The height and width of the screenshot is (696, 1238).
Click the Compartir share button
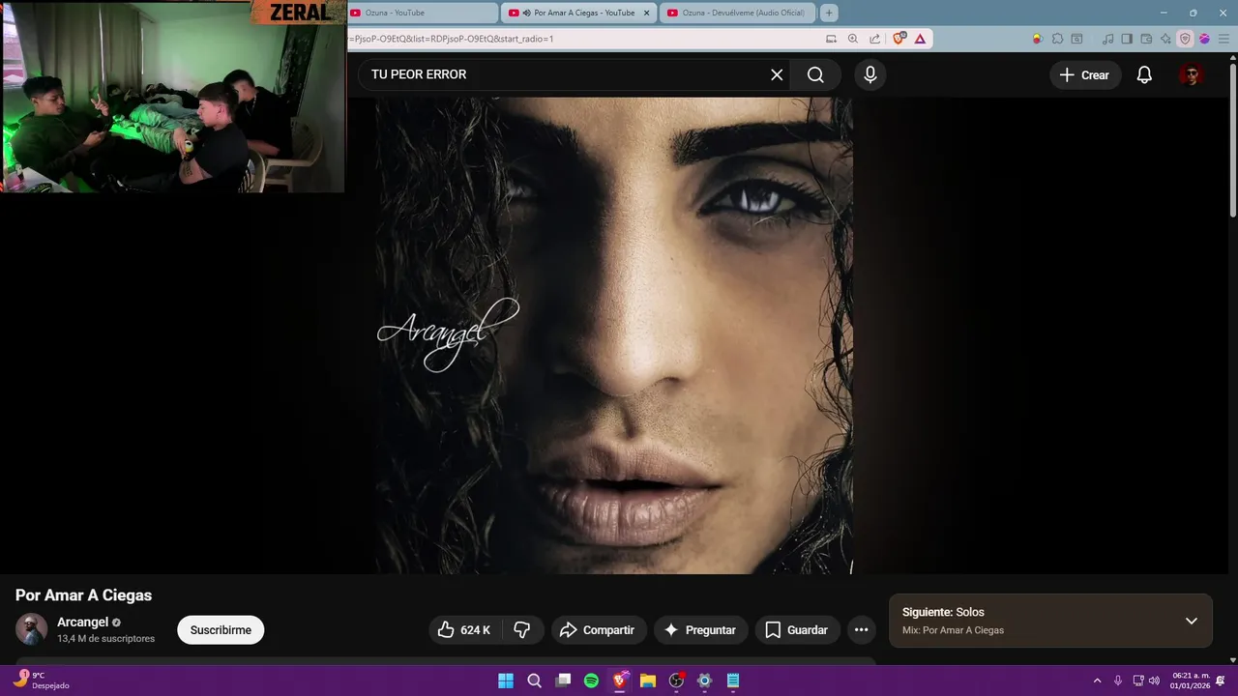tap(599, 629)
